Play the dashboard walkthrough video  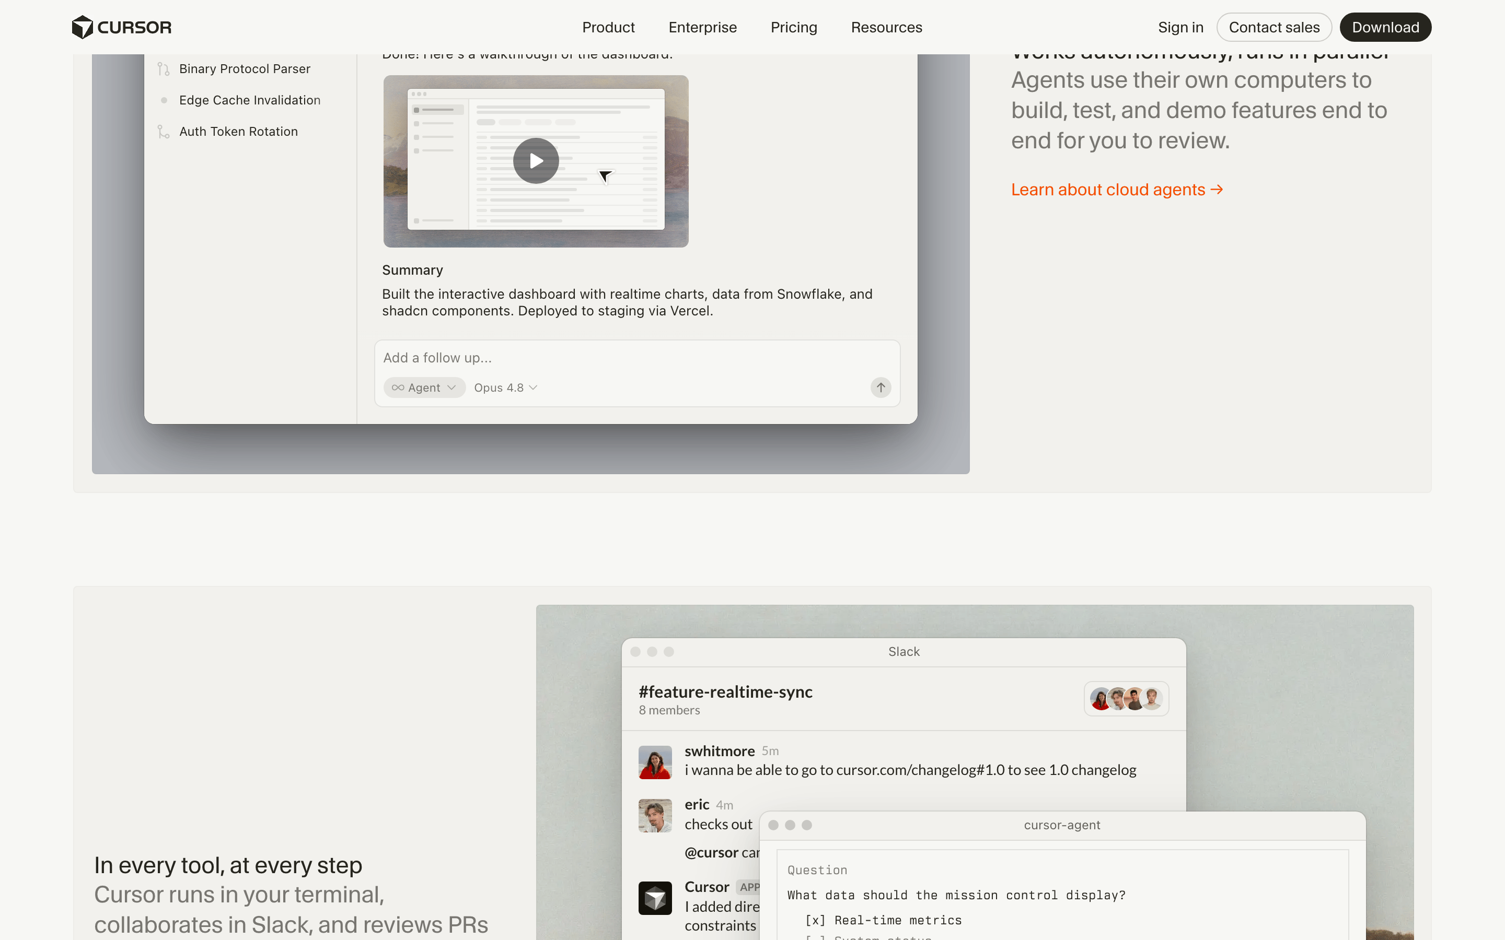[x=536, y=160]
